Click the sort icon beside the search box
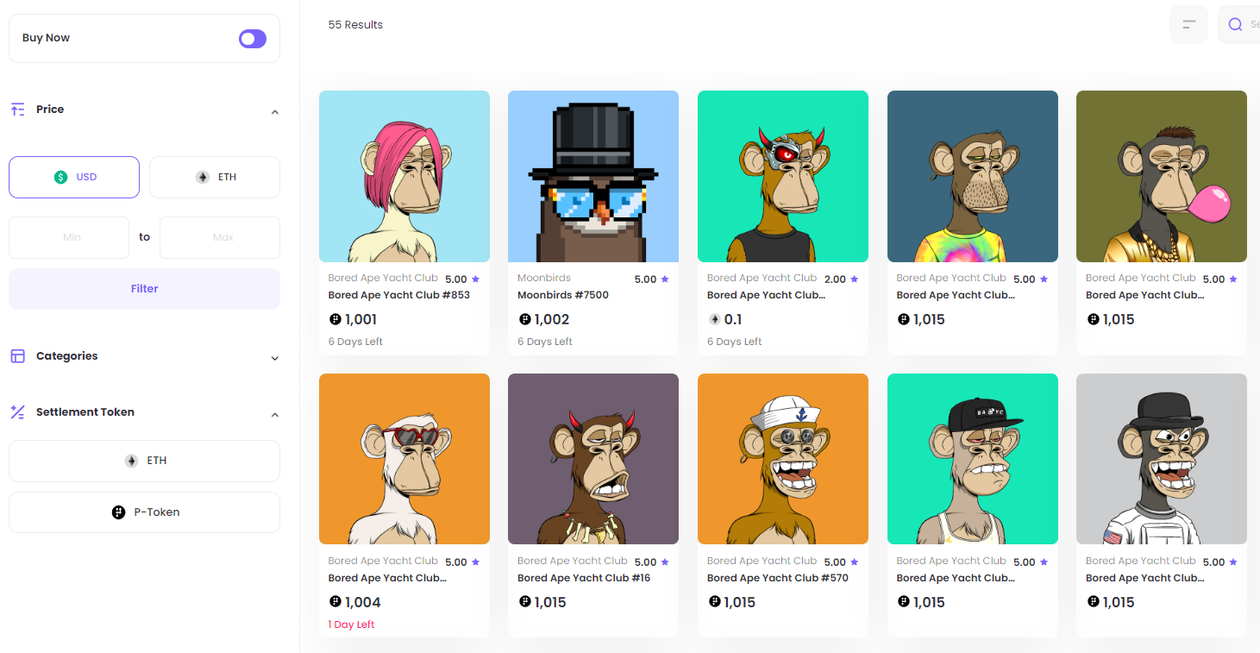The width and height of the screenshot is (1260, 653). 1188,24
